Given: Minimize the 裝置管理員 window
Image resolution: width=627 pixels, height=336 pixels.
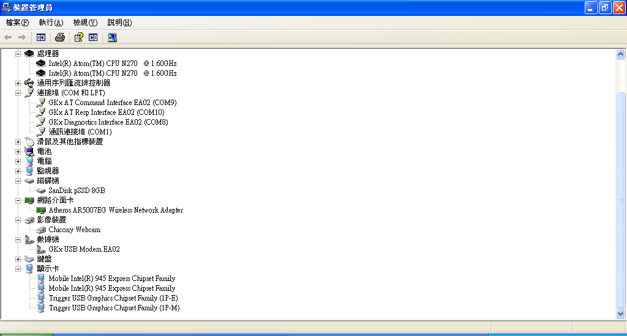Looking at the screenshot, I should click(591, 7).
